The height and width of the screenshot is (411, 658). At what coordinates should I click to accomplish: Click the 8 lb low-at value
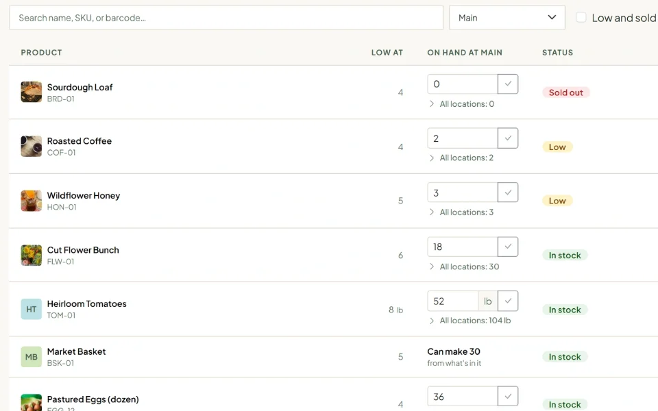coord(395,310)
